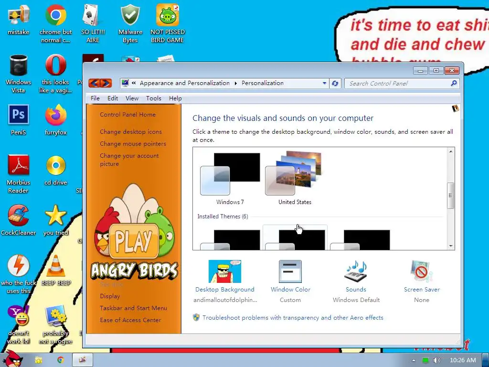489x367 pixels.
Task: Click the theme list scrollbar thumb
Action: point(451,195)
